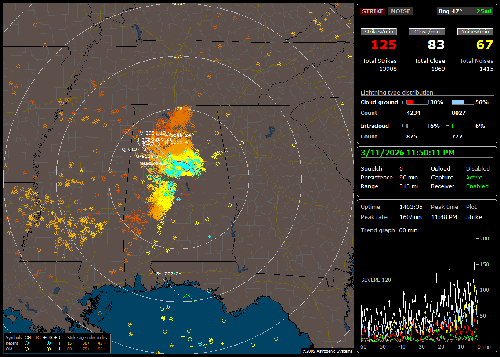Click the recent -CG cyan legend symbol
500x357 pixels.
(x=27, y=343)
